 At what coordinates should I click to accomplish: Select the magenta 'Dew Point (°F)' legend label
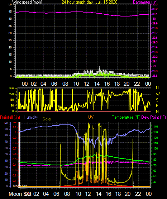tap(153, 117)
